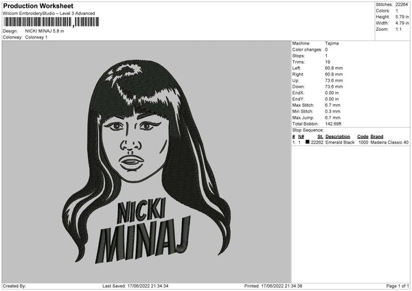Image resolution: width=412 pixels, height=291 pixels.
Task: Click the stitch count 22262 in the stop row
Action: tap(317, 142)
